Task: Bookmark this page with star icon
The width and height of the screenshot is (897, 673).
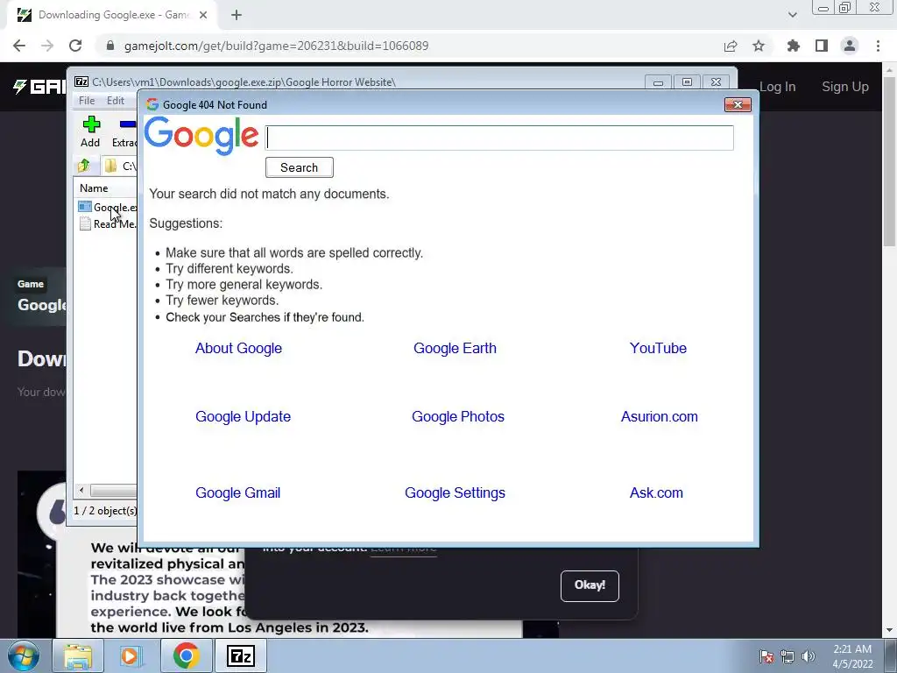Action: [x=759, y=46]
